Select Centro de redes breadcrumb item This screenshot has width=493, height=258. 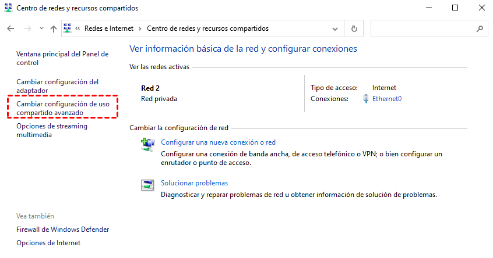point(207,28)
